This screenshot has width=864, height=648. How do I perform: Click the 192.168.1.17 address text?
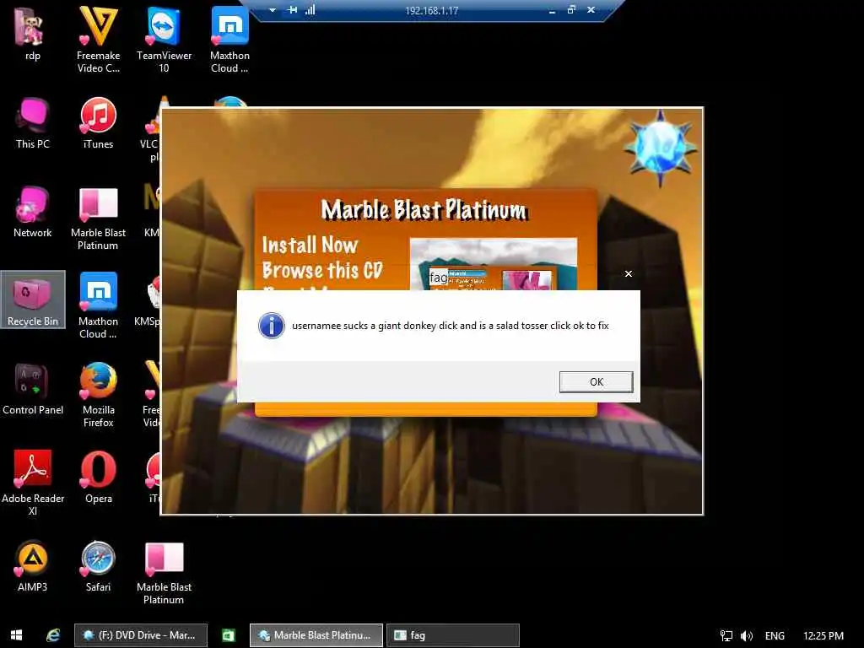(x=431, y=10)
